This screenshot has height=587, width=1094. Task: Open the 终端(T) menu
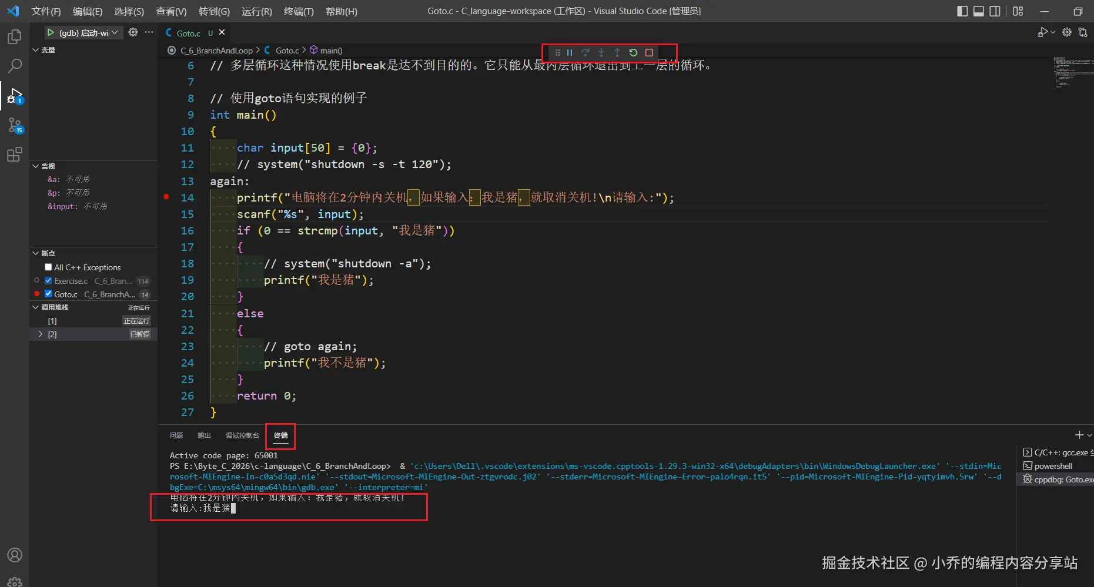[299, 11]
